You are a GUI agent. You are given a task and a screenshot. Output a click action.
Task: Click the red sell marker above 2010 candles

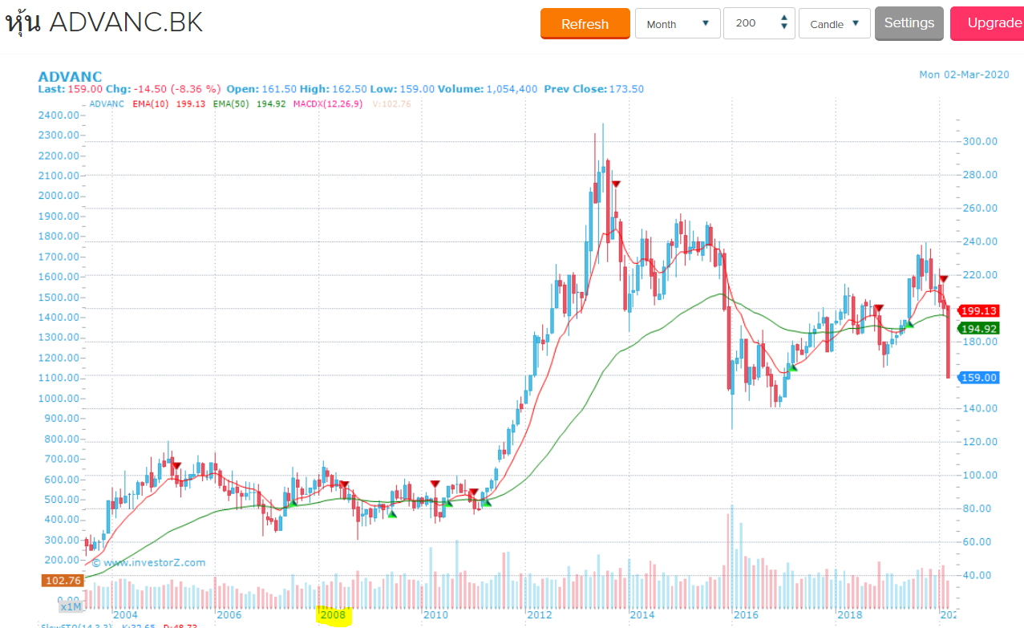click(x=435, y=484)
